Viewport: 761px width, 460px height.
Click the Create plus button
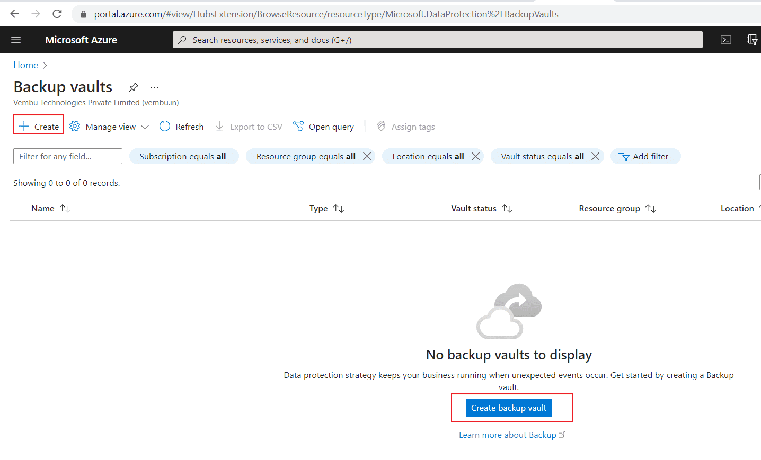[x=39, y=127]
